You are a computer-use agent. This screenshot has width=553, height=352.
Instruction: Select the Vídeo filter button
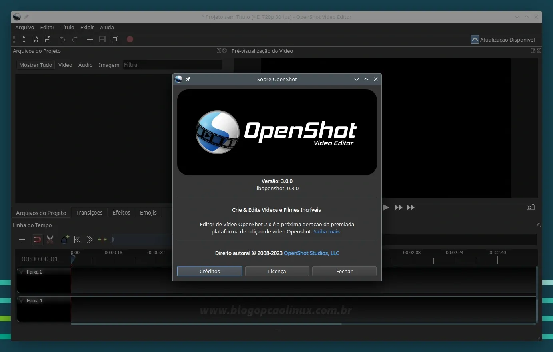tap(65, 65)
